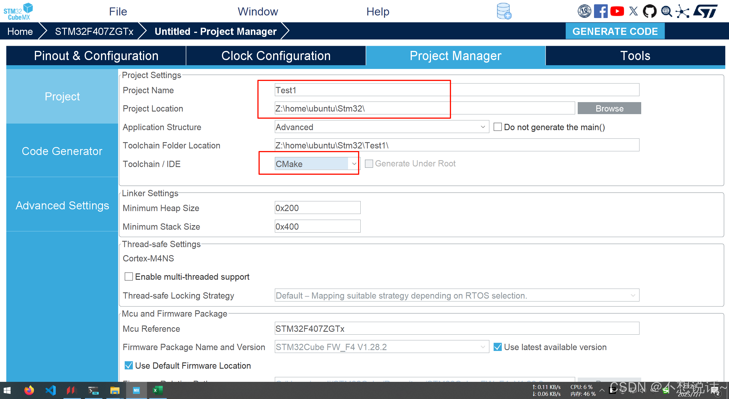
Task: Click the STM32CubeMX logo icon
Action: pos(18,11)
